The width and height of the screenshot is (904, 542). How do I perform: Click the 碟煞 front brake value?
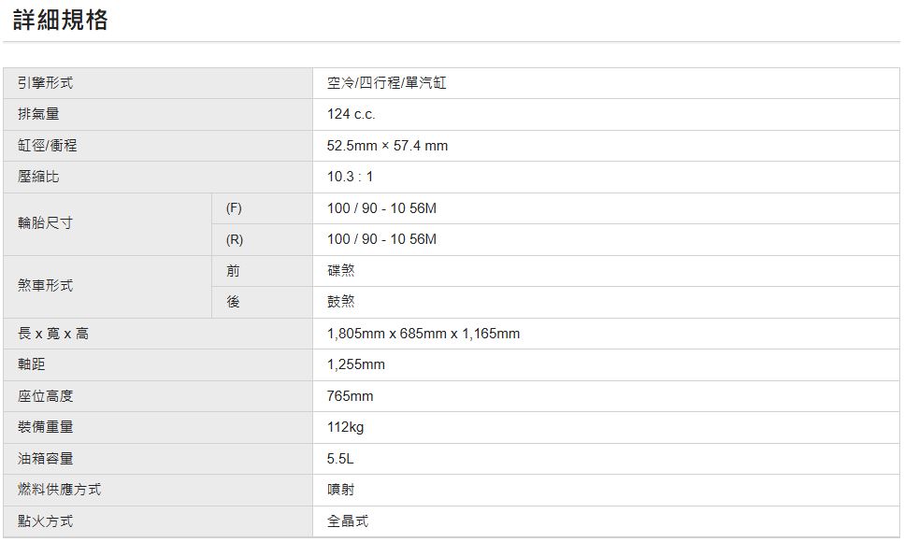click(x=341, y=271)
